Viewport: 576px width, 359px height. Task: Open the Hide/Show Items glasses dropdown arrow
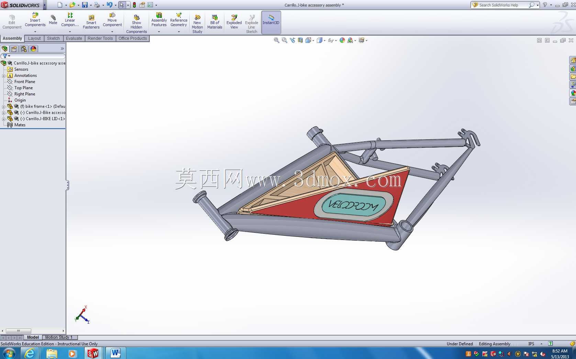click(x=336, y=40)
